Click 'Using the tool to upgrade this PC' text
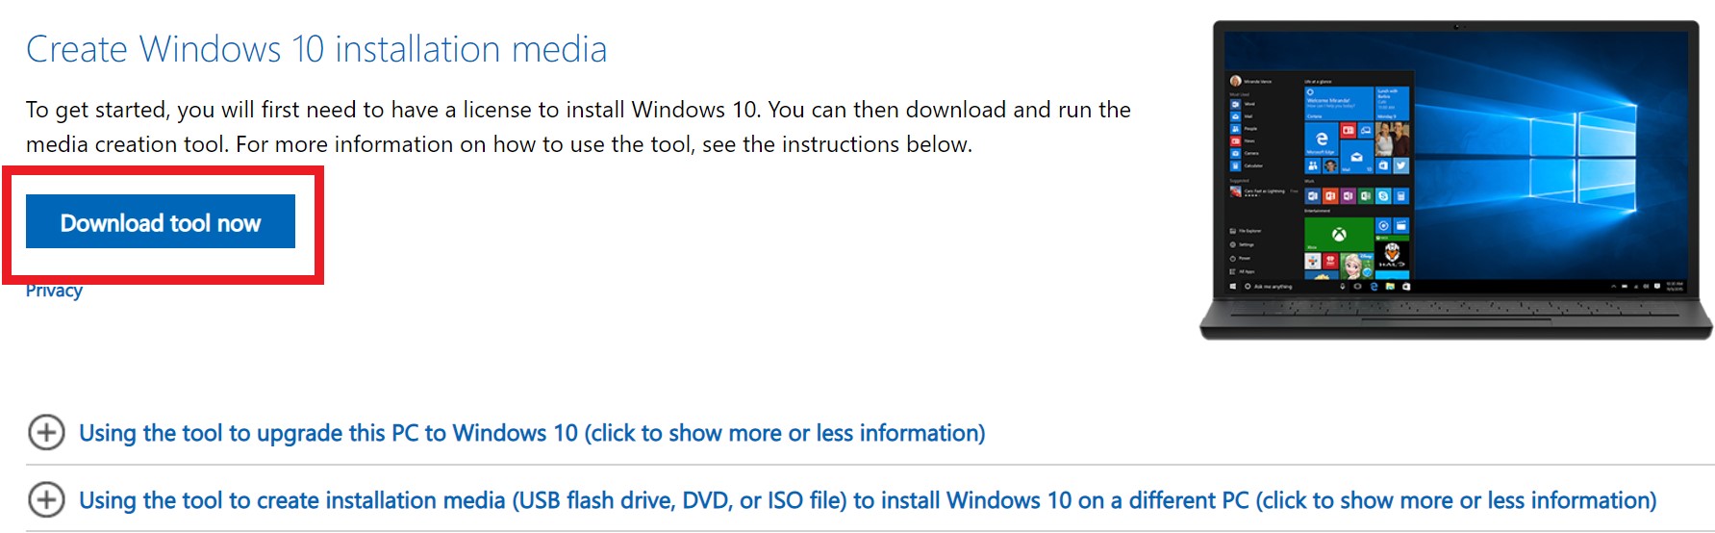The height and width of the screenshot is (533, 1715). click(x=532, y=433)
